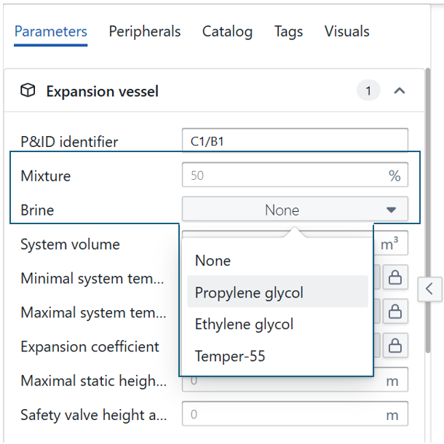Image resolution: width=444 pixels, height=444 pixels.
Task: Open the Brine dropdown
Action: point(295,210)
